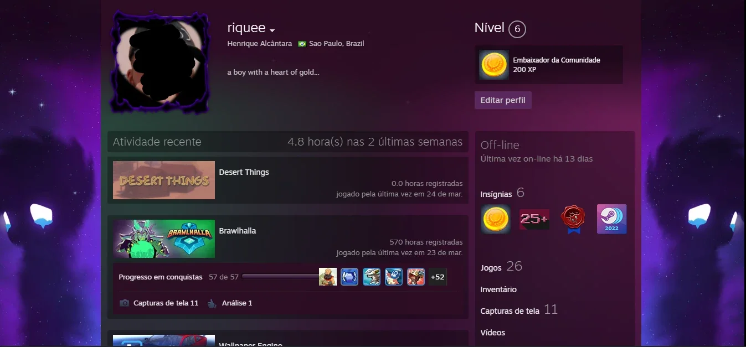The height and width of the screenshot is (347, 746).
Task: Open the partially visible Wallpaper Engine banner
Action: point(164,340)
